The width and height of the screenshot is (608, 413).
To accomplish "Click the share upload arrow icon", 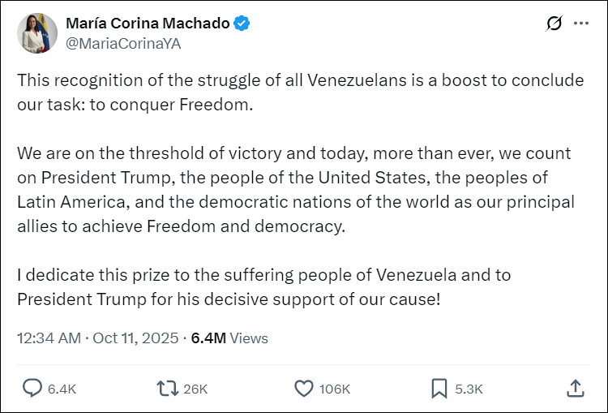I will (x=575, y=389).
